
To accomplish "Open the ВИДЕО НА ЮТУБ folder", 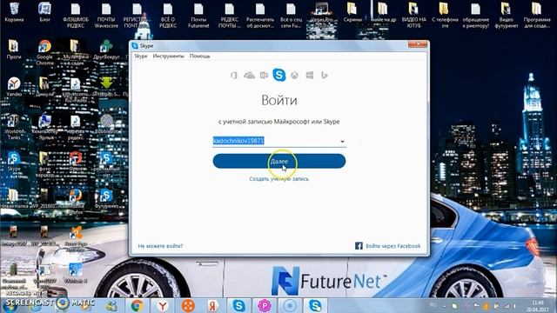I will click(414, 15).
